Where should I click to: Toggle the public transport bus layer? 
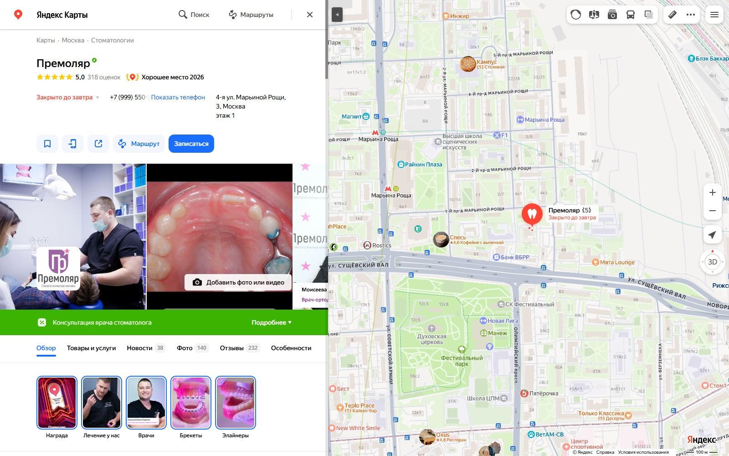coord(631,15)
